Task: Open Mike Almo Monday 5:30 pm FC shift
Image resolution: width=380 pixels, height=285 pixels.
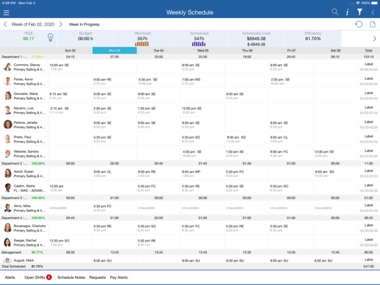Action: click(x=115, y=208)
